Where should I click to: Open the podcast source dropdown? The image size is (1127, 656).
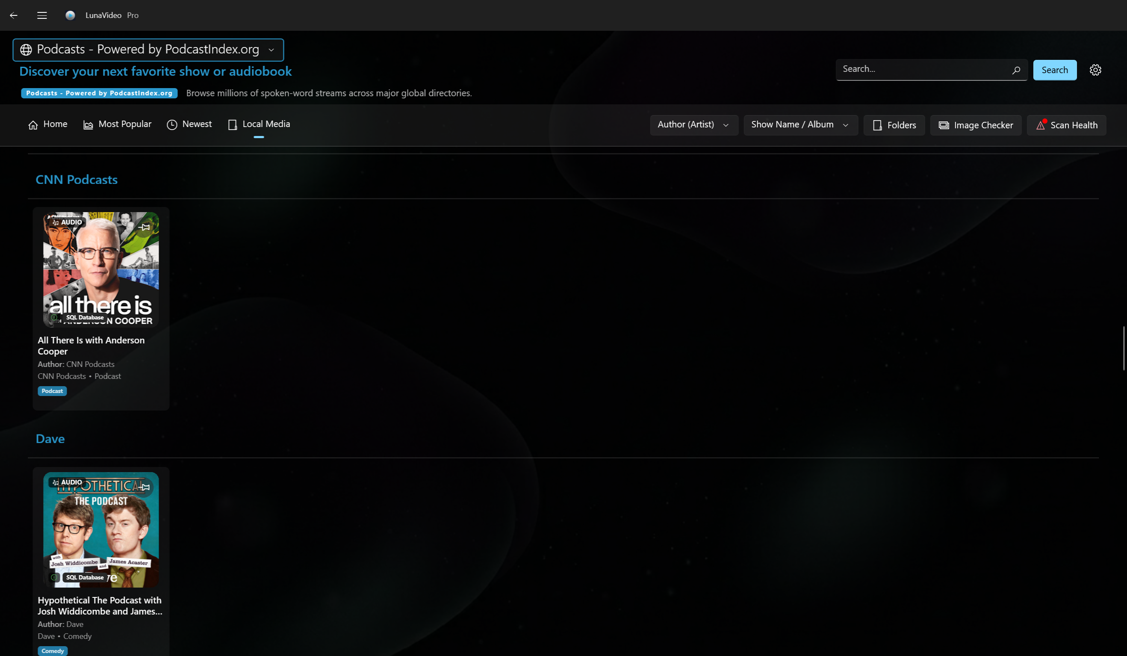pyautogui.click(x=148, y=50)
